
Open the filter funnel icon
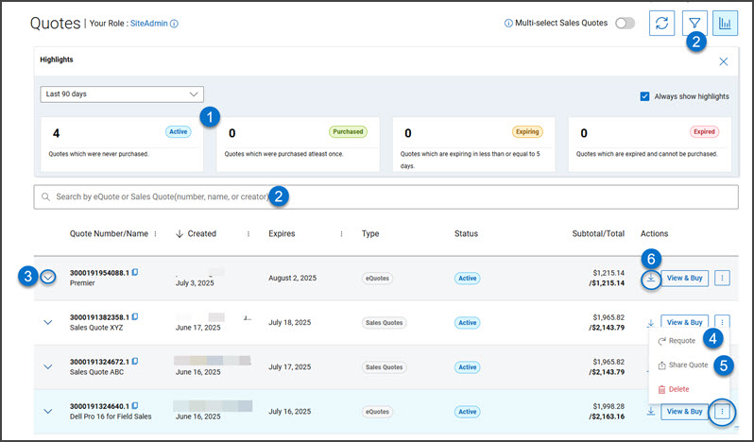coord(694,24)
